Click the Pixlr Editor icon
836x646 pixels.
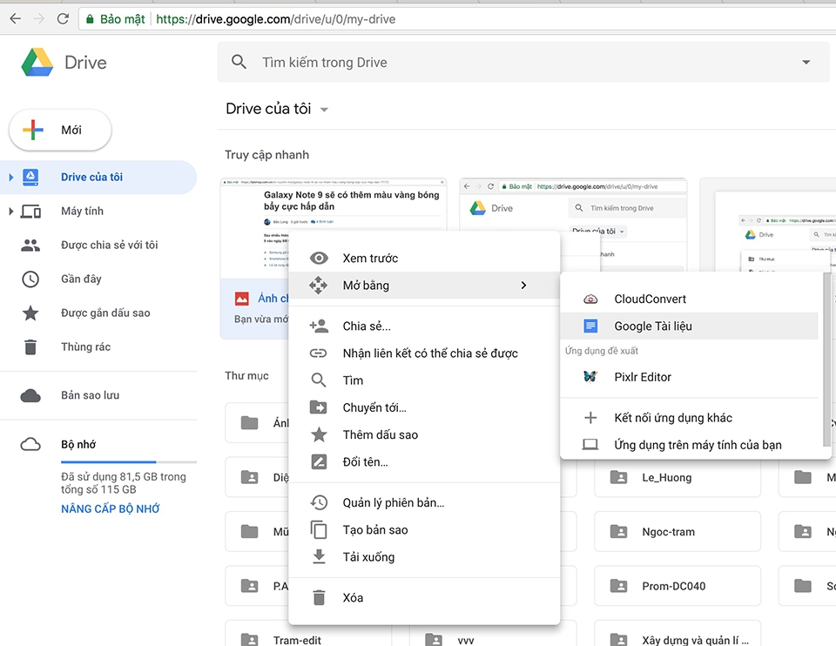click(591, 378)
